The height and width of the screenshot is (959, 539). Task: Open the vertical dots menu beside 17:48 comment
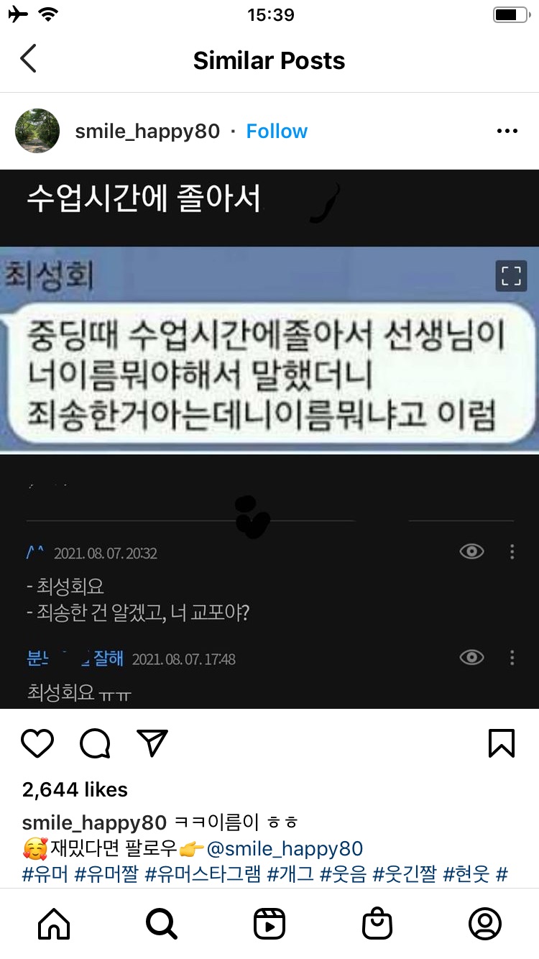tap(512, 657)
